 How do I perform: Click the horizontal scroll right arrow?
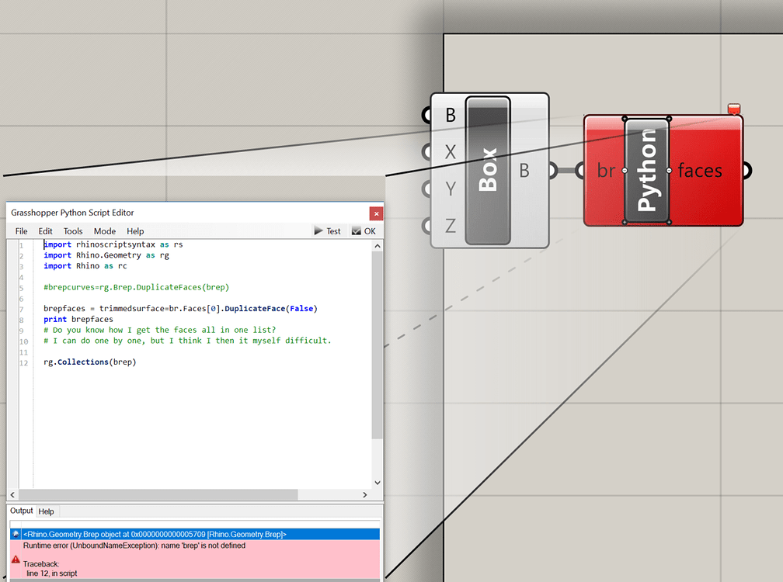pyautogui.click(x=364, y=495)
